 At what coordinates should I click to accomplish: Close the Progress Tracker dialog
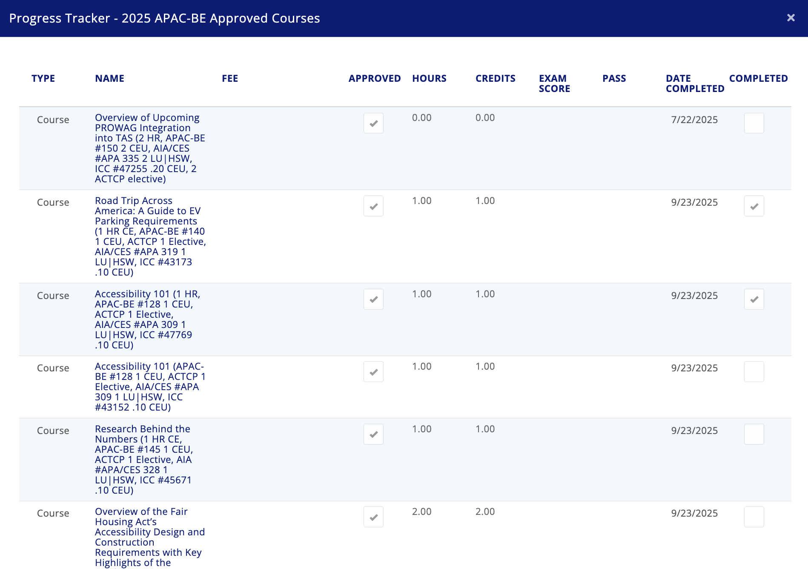pos(791,17)
